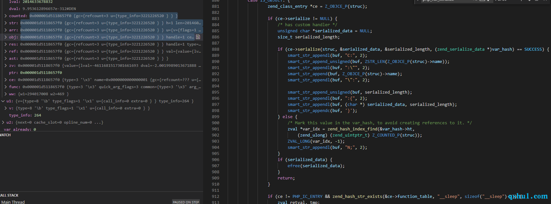Click 'if (serialized_data) {' on line 906
The image size is (551, 204).
305,160
